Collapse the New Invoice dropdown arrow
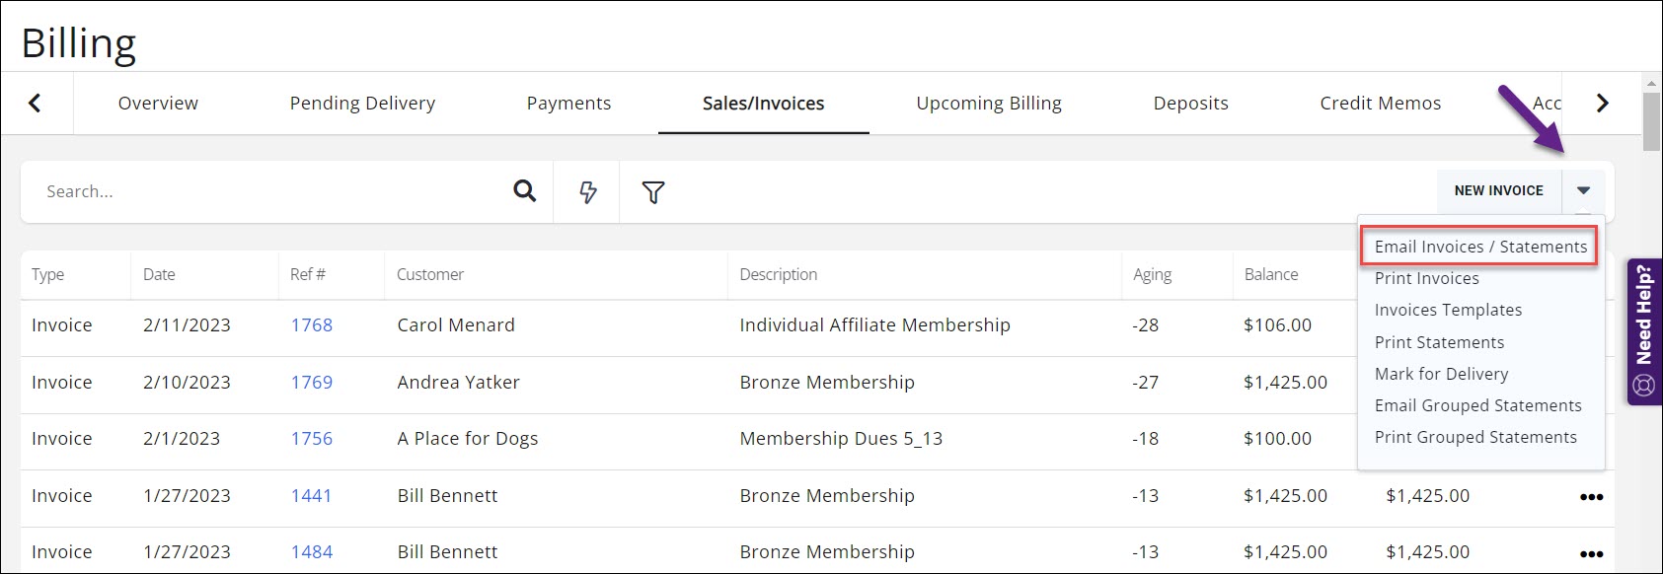The image size is (1663, 574). click(1583, 190)
